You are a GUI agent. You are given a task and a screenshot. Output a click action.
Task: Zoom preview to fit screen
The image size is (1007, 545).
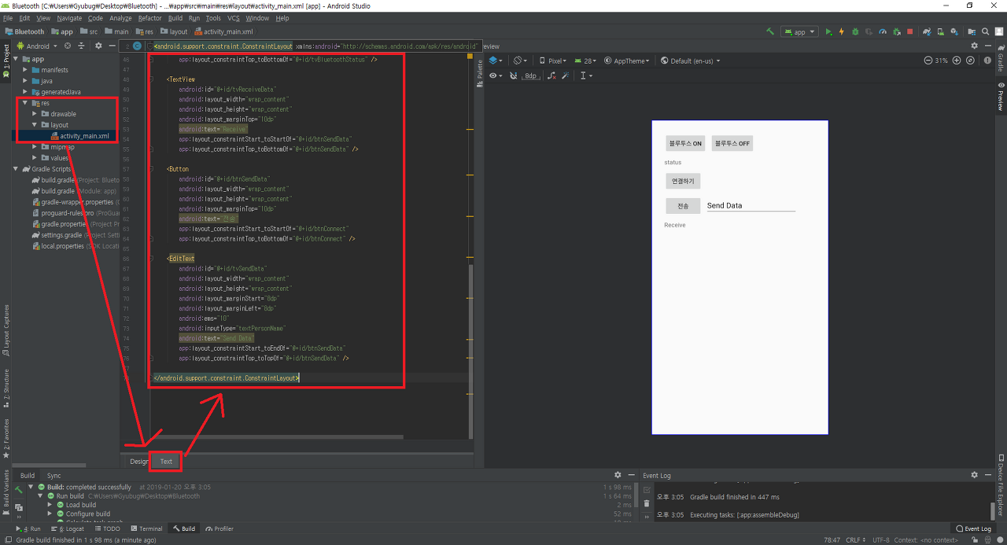(970, 61)
